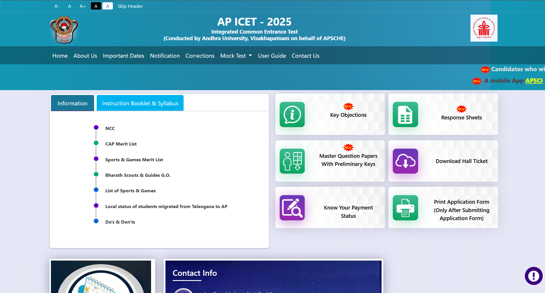Screen dimensions: 545x293
Task: Click the purple exclamation alert icon
Action: 533,276
